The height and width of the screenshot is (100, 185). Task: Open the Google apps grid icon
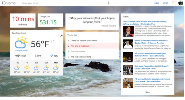coord(174,3)
